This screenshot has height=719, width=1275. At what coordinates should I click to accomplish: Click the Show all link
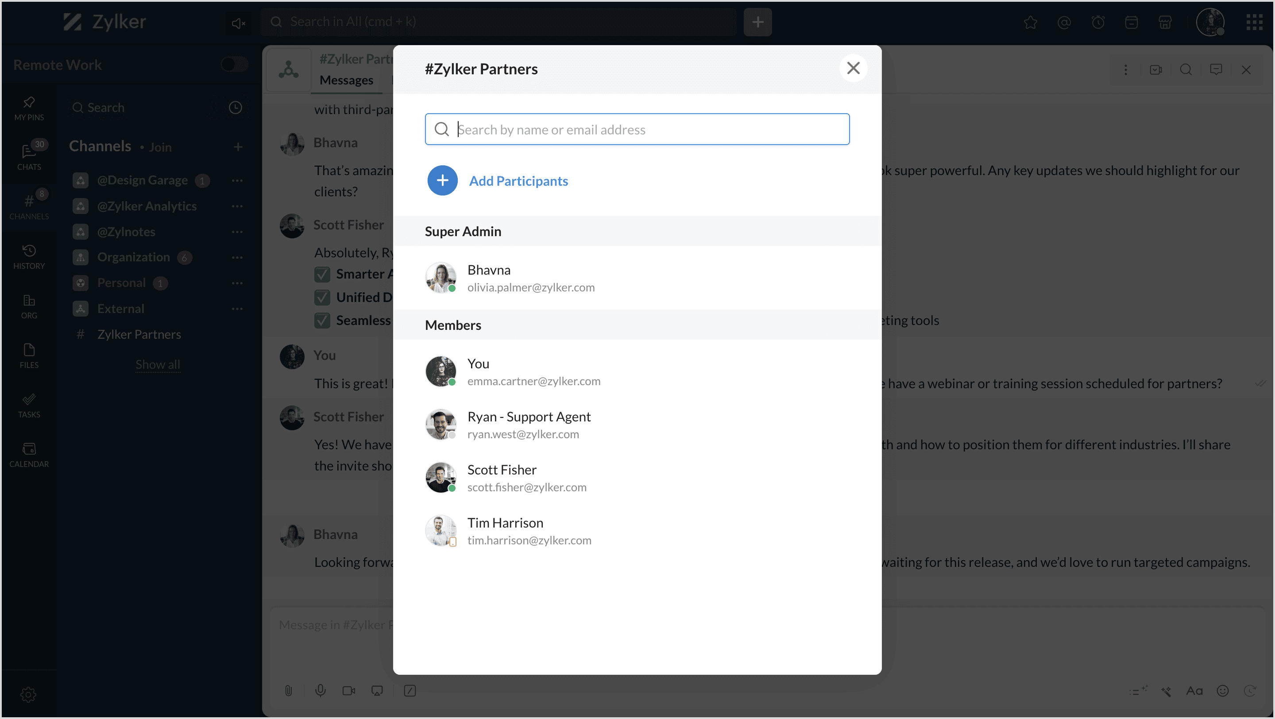[x=158, y=364]
